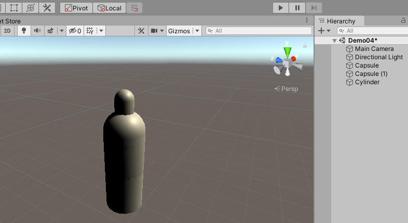This screenshot has height=223, width=408.
Task: Select the Demo04 scene row
Action: tap(361, 41)
